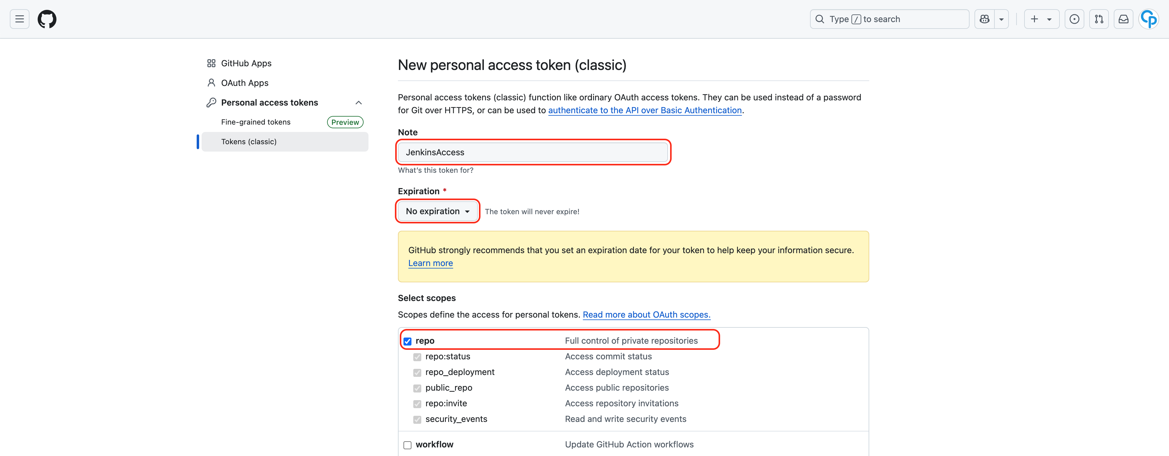This screenshot has height=456, width=1169.
Task: Open the No expiration dropdown
Action: pos(438,211)
